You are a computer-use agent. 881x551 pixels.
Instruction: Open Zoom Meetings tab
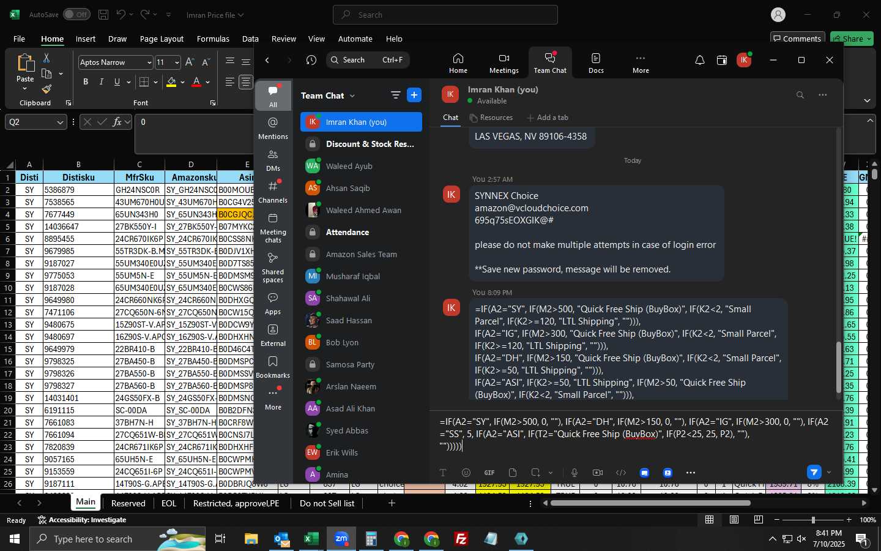(x=504, y=63)
